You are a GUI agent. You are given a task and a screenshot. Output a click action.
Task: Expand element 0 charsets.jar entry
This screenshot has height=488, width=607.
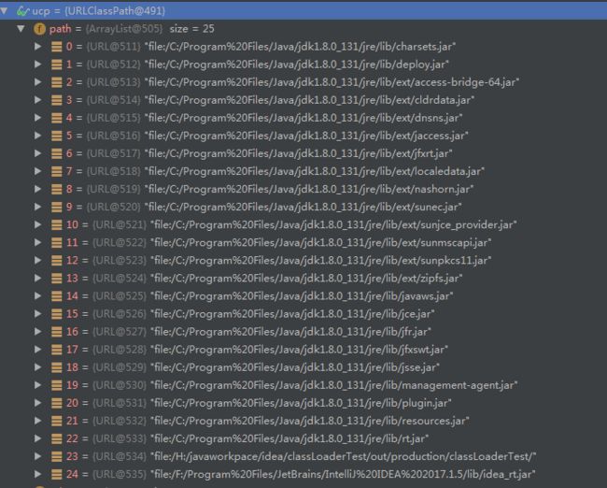[38, 47]
